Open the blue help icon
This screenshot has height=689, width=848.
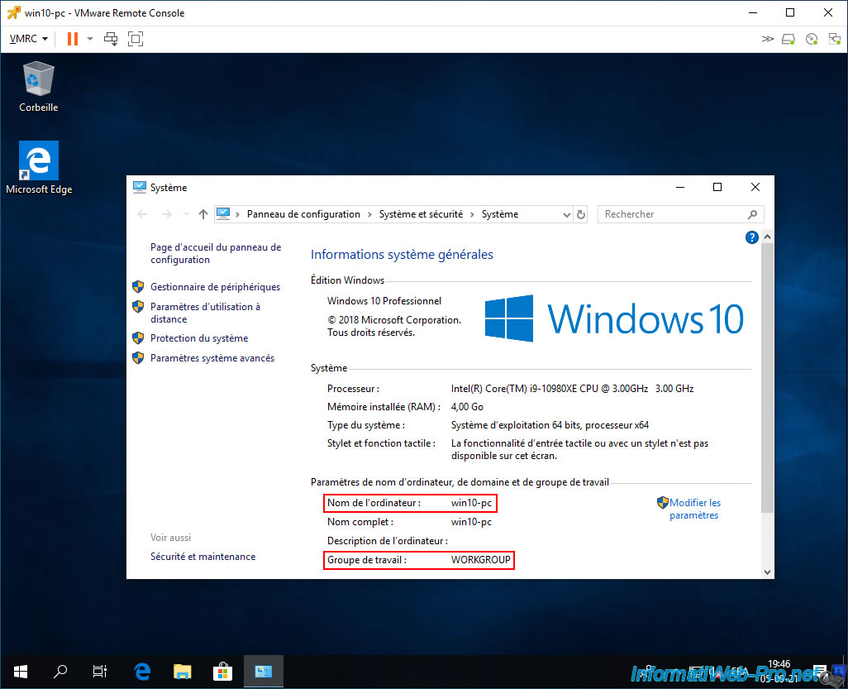(x=751, y=237)
